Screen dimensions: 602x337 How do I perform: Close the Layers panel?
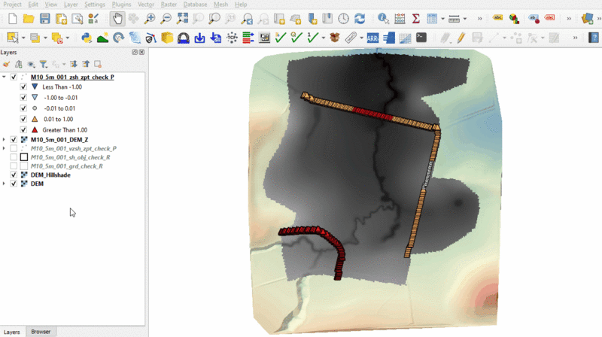[x=142, y=53]
